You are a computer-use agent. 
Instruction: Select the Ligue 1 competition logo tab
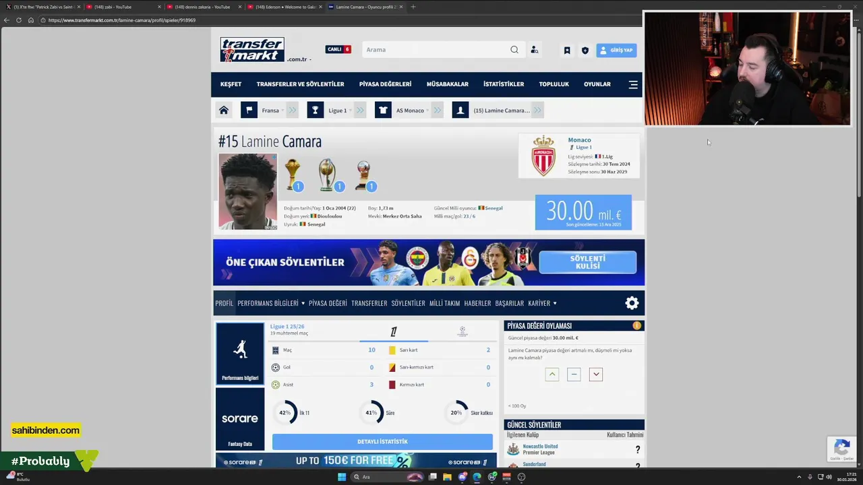point(394,331)
